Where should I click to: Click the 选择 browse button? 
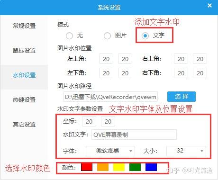click(x=182, y=97)
